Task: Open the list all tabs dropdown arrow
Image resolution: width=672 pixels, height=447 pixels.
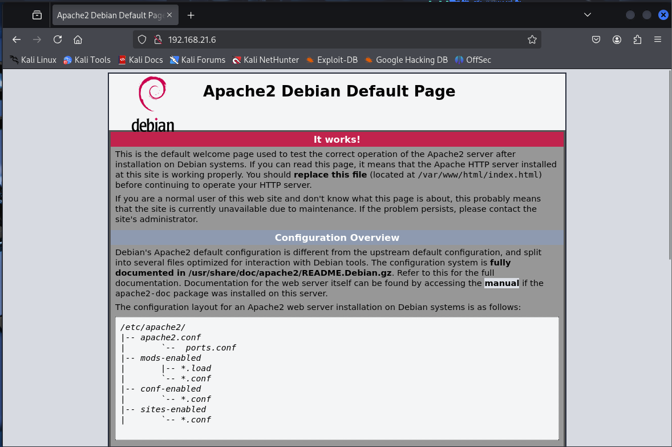Action: pos(588,15)
